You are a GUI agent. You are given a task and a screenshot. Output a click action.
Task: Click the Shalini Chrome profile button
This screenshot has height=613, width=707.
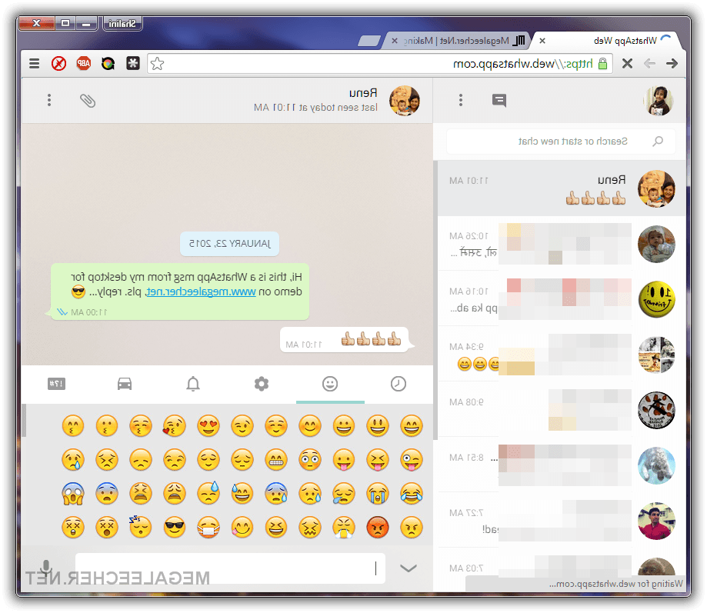click(x=122, y=23)
